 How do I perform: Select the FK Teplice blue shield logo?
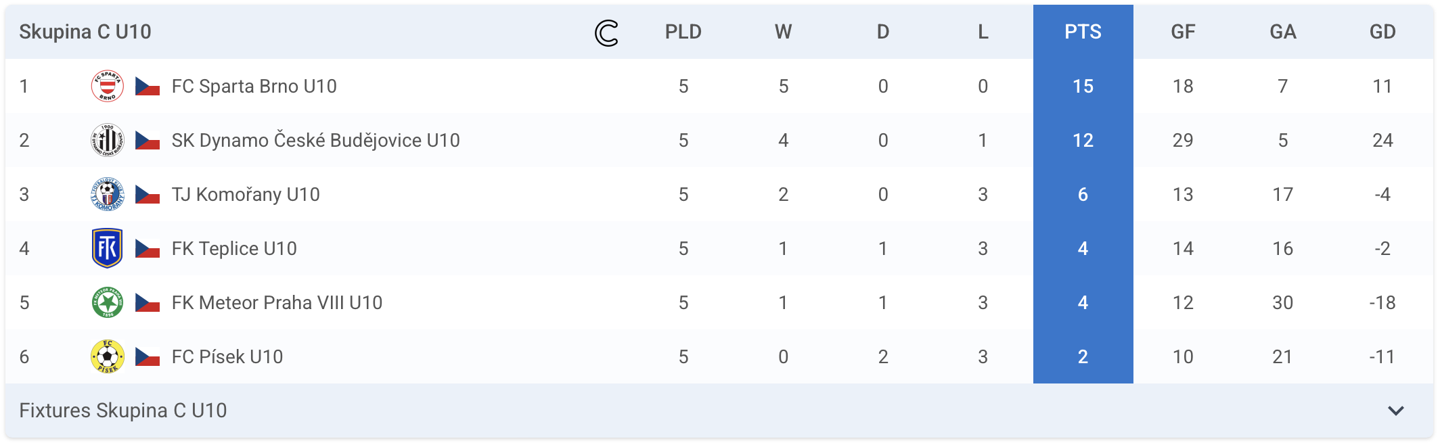tap(108, 248)
